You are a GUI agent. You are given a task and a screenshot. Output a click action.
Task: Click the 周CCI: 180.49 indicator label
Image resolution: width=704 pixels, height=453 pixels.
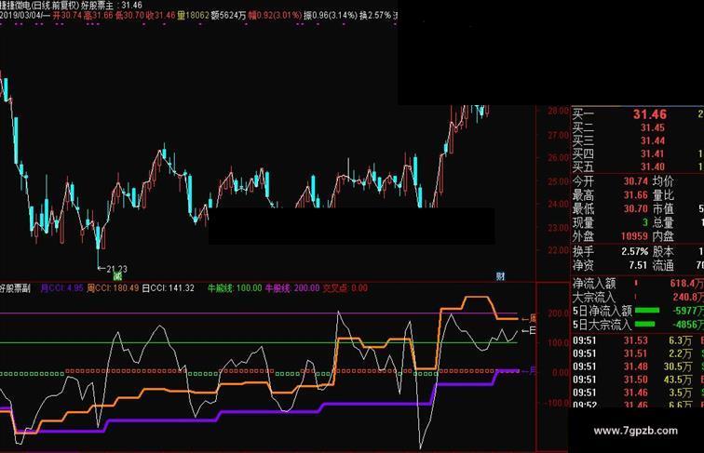[x=113, y=288]
